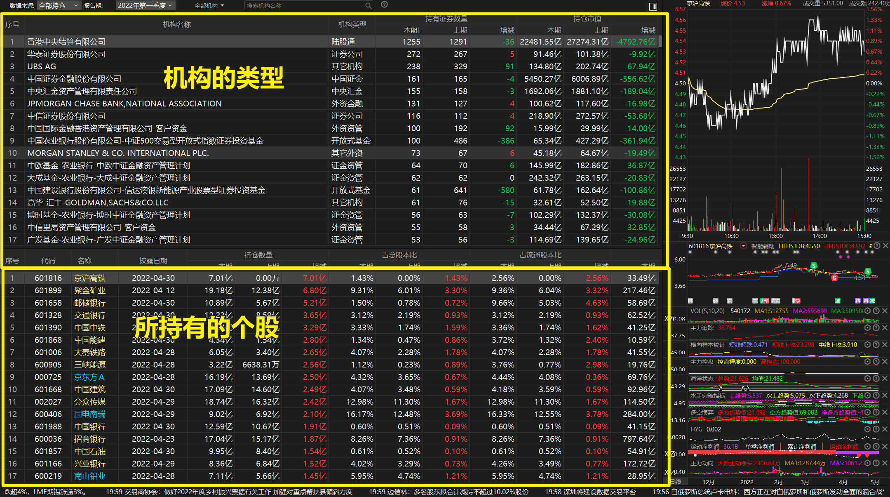Close the 主力追踪 indicator panel
Viewport: 890px width, 497px height.
(x=885, y=328)
